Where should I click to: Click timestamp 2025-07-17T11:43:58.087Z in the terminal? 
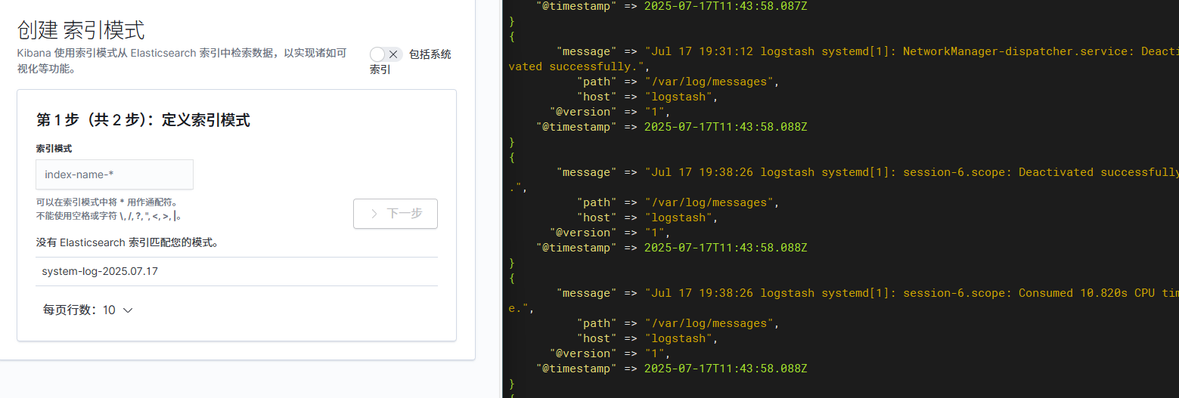(725, 6)
